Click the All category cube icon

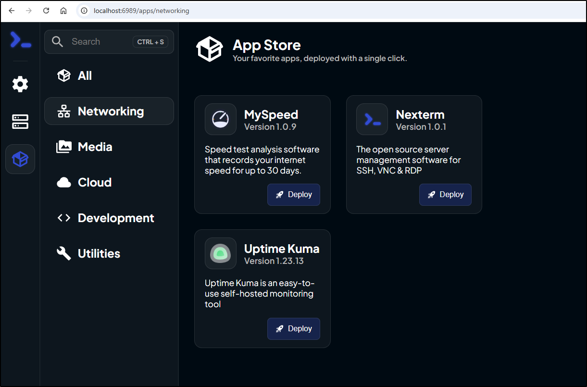[63, 75]
